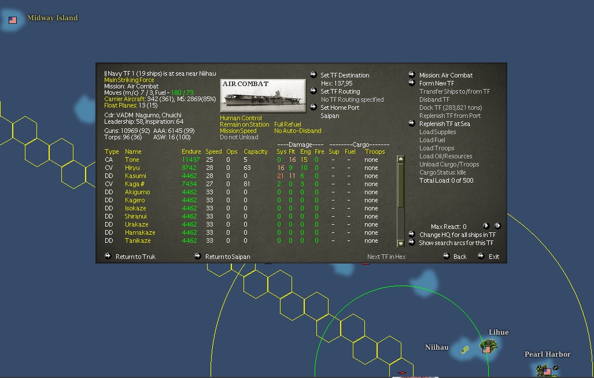Screen dimensions: 594x378
Task: Click the arrow icon beside Return to Truk
Action: coord(108,256)
